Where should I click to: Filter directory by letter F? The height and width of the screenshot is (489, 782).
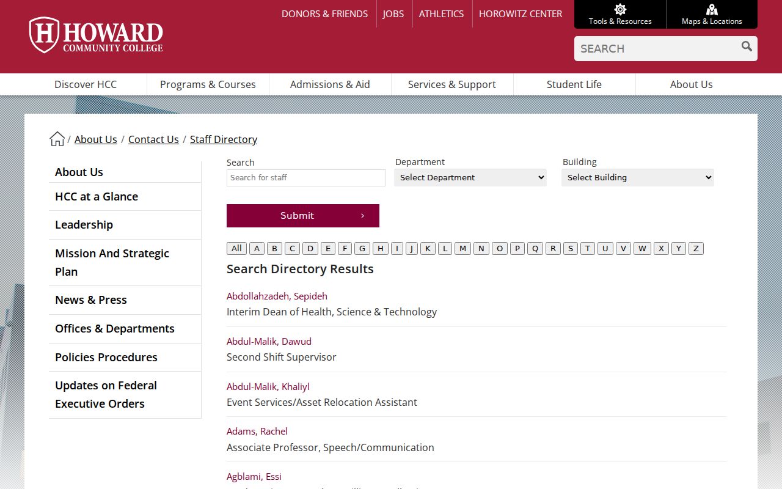coord(345,248)
